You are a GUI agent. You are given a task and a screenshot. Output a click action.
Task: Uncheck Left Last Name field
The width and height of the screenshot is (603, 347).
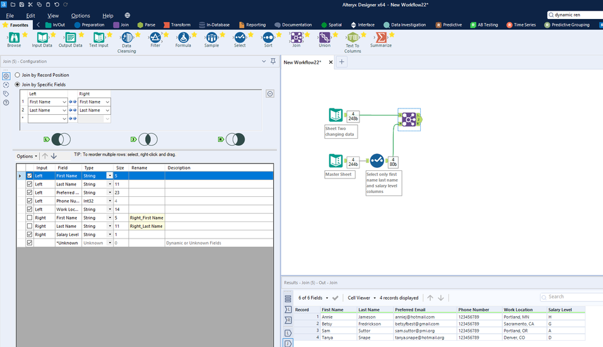[30, 184]
